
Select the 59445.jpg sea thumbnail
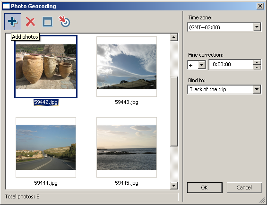(127, 147)
